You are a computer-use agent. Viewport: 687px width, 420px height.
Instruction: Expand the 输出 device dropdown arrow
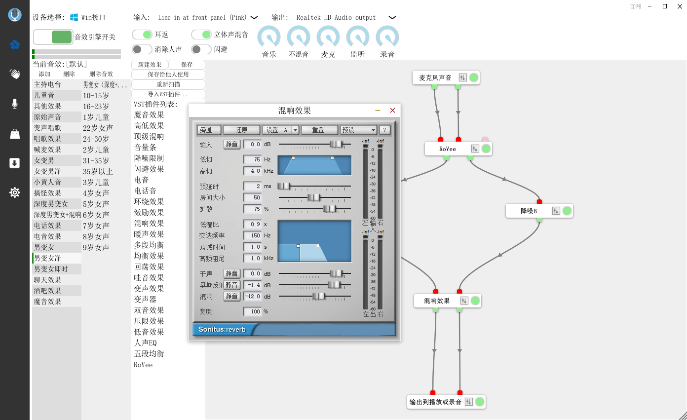pos(392,18)
